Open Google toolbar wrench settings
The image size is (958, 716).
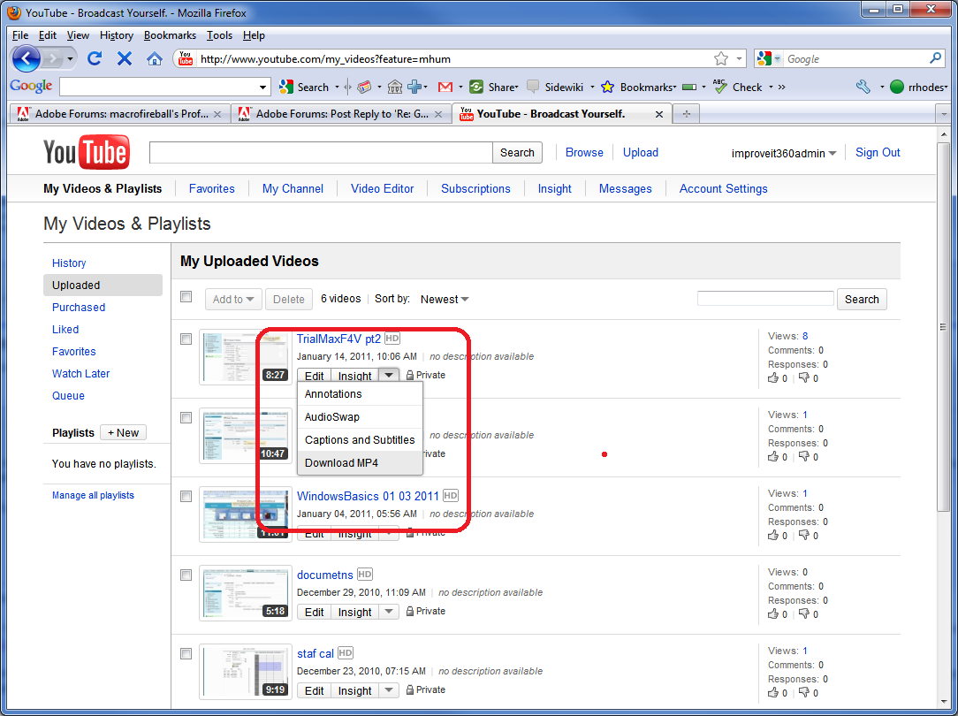(863, 87)
